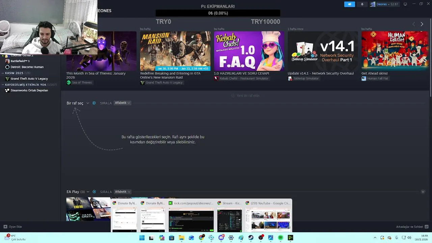Go to previous news carousel page

point(414,24)
